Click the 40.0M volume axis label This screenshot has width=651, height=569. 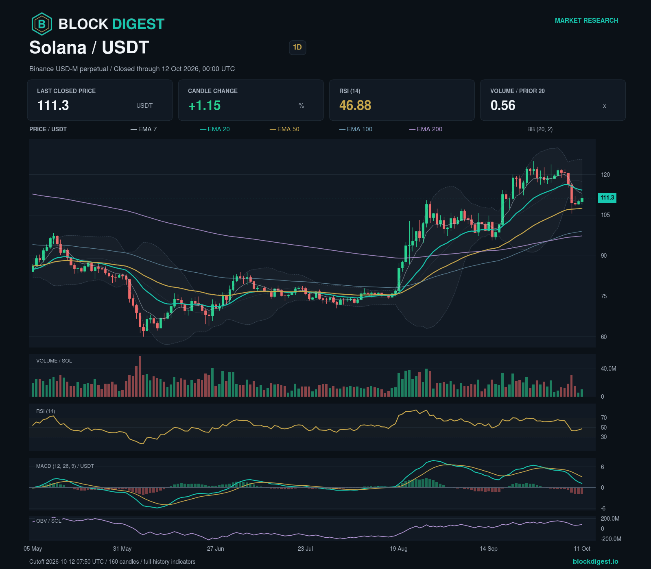click(x=609, y=369)
